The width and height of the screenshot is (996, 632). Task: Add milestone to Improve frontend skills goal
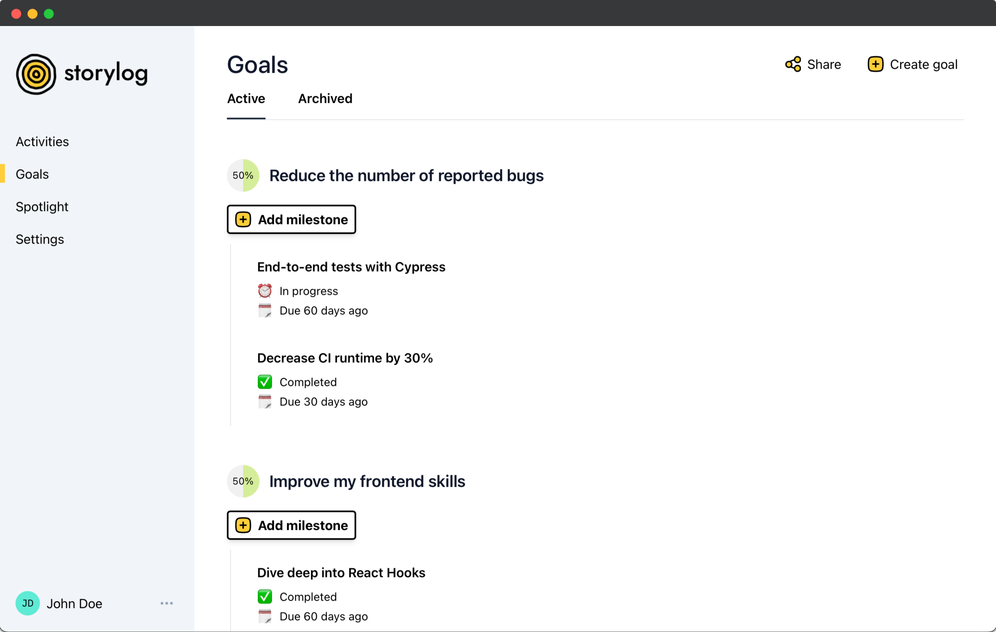[x=291, y=525]
